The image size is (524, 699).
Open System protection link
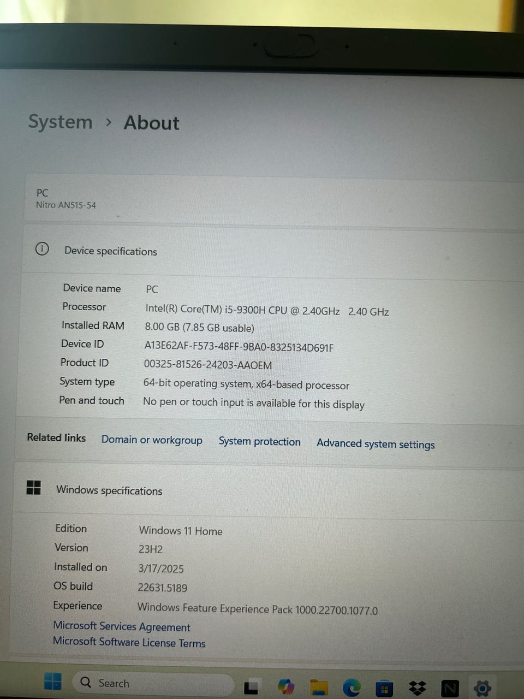pos(259,441)
